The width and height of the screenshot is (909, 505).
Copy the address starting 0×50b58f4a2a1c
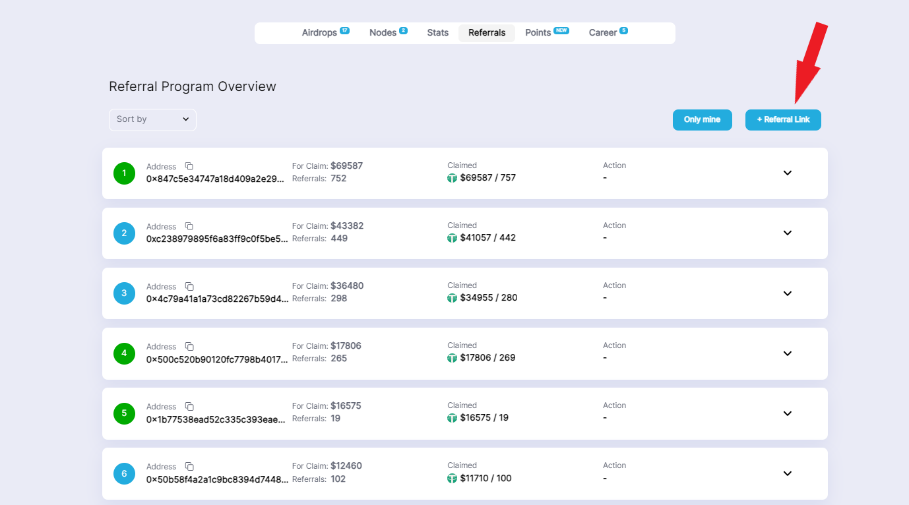tap(189, 466)
